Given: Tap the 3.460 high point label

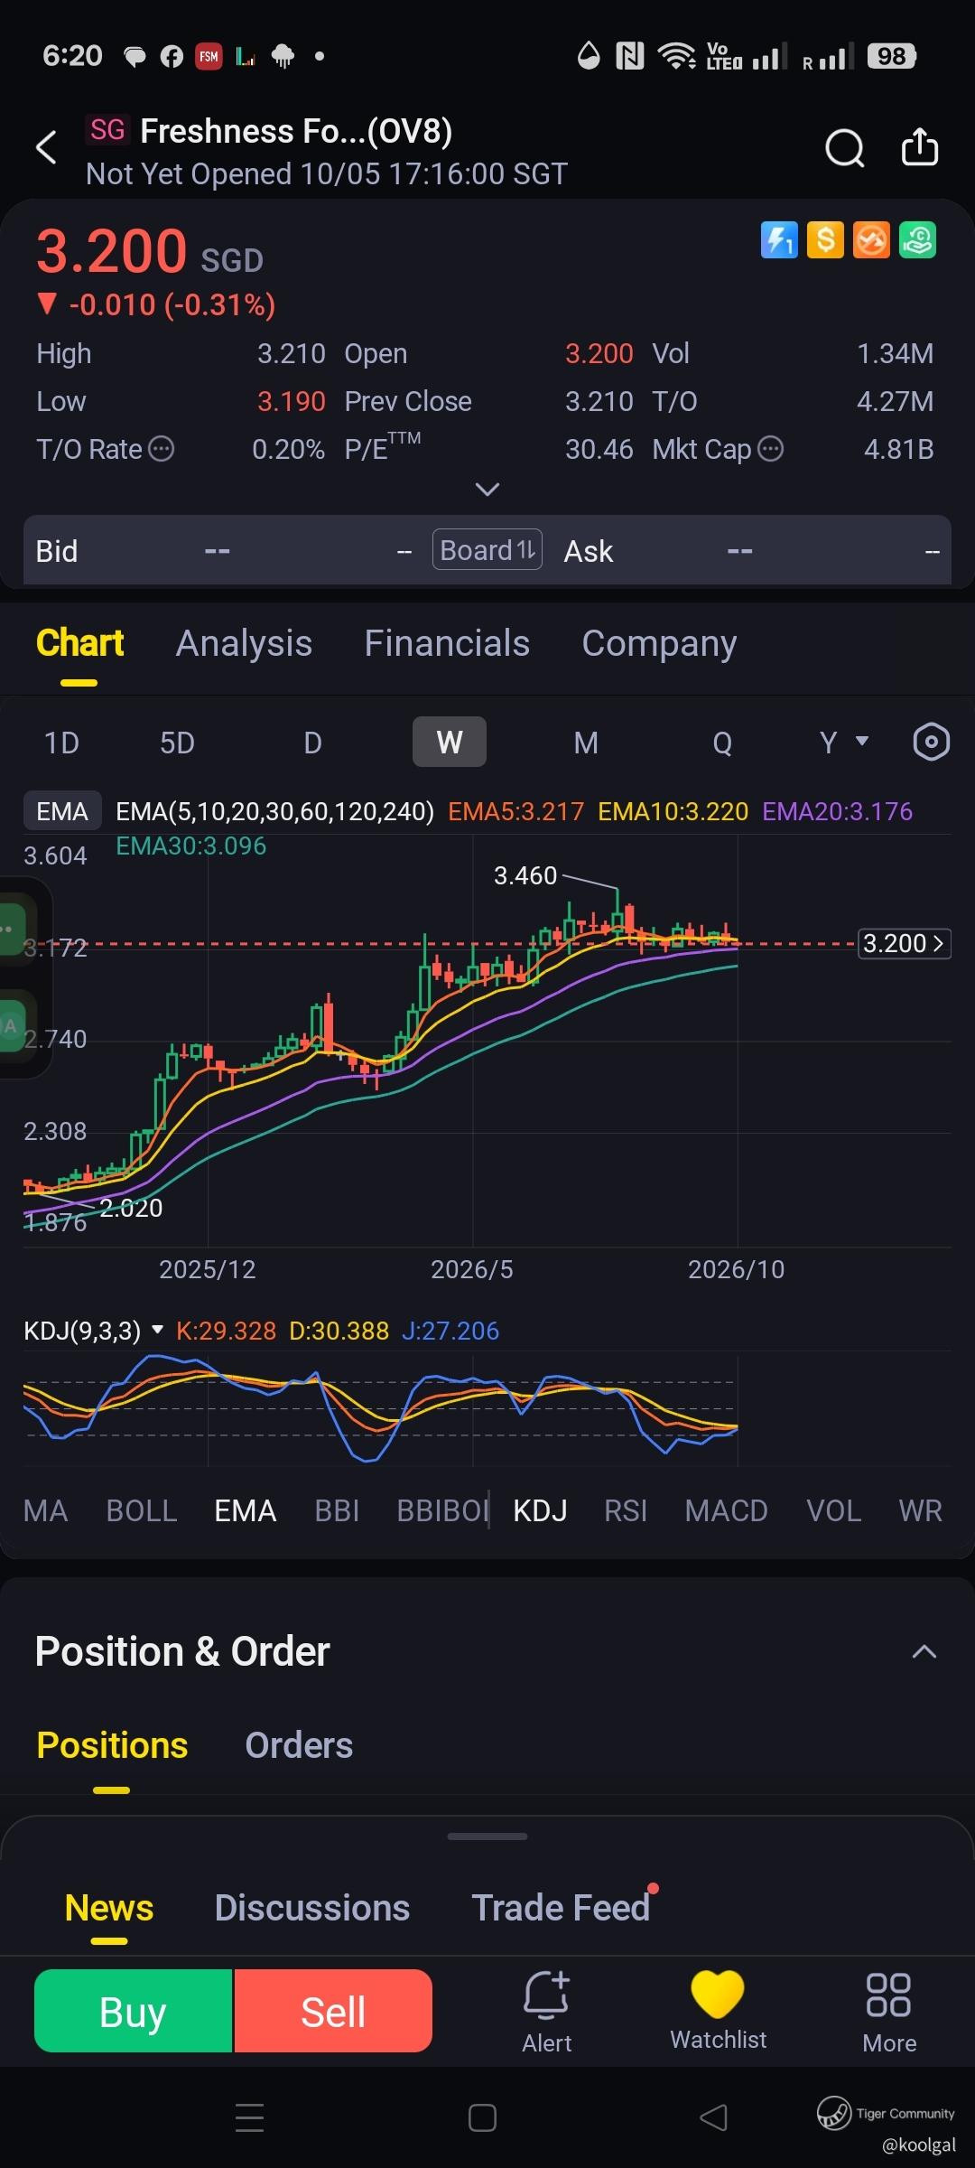Looking at the screenshot, I should (525, 875).
